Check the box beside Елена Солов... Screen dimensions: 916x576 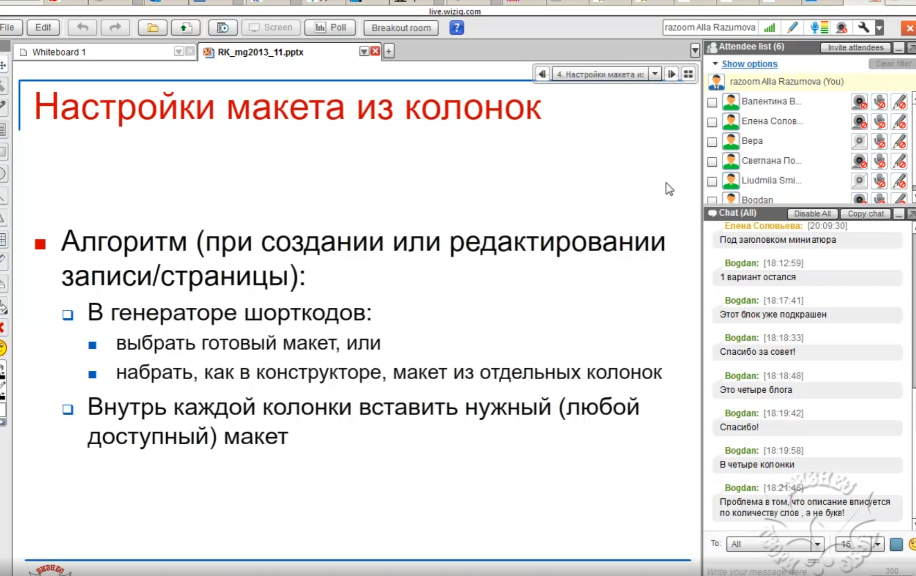(x=712, y=122)
